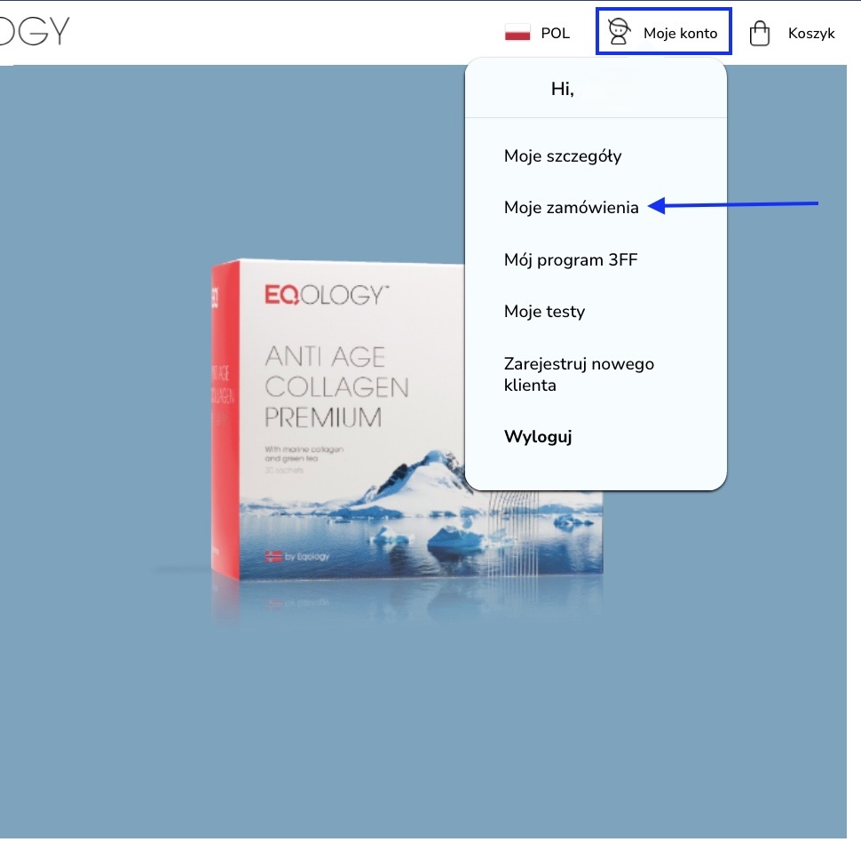Open Moje zamówienia orders page
The height and width of the screenshot is (858, 861).
coord(571,208)
